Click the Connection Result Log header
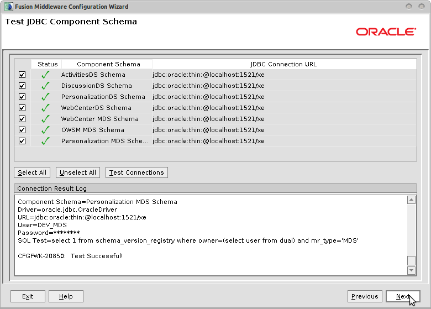Image resolution: width=431 pixels, height=309 pixels. [215, 188]
